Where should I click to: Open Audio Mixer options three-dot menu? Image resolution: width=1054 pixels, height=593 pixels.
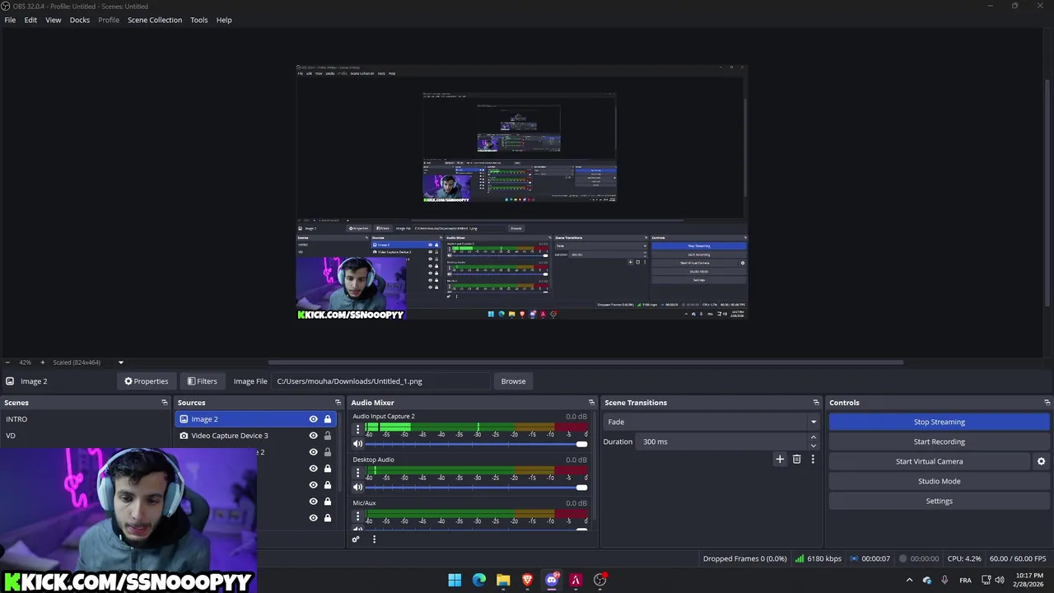(x=374, y=539)
